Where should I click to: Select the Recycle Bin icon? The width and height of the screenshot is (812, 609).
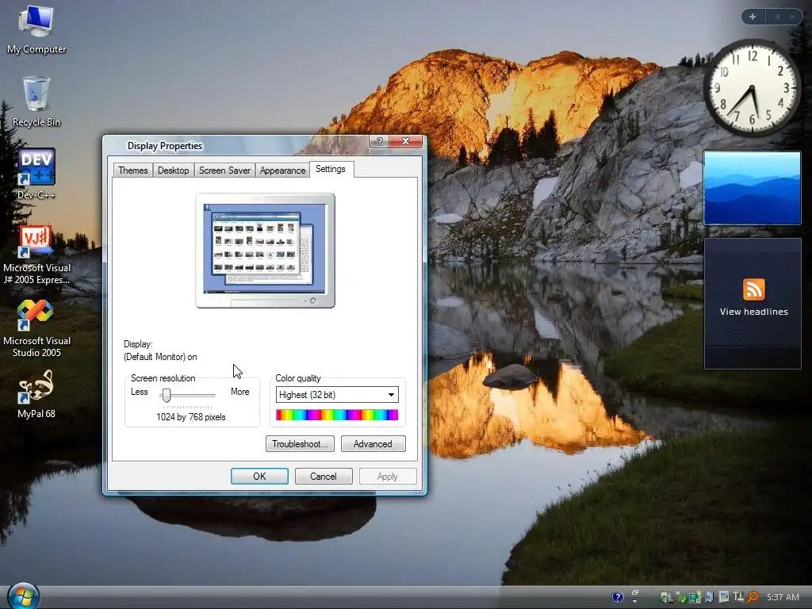pyautogui.click(x=36, y=102)
